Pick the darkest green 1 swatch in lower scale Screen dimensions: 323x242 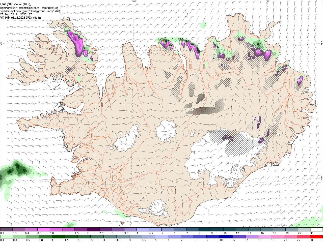pyautogui.click(x=58, y=236)
